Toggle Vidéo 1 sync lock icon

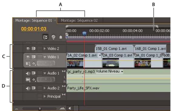pos(33,57)
